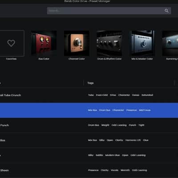Click the Vocals tag

115,170
